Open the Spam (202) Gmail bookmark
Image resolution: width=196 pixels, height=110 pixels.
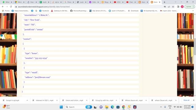pyautogui.click(x=169, y=11)
